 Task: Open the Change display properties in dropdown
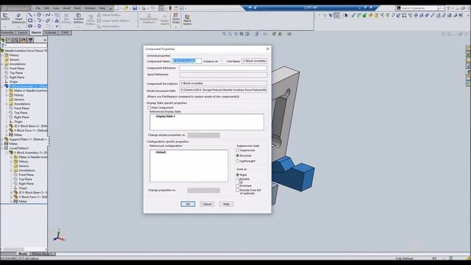[x=204, y=135]
